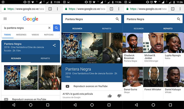The width and height of the screenshot is (184, 109).
Task: Open the hamburger menu beside the Google logo
Action: (5, 19)
